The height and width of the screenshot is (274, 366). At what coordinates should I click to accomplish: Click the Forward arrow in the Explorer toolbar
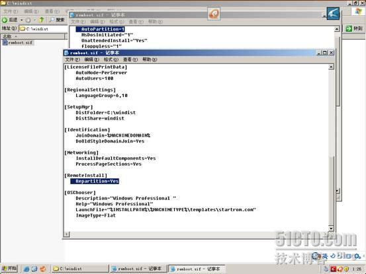coord(28,20)
